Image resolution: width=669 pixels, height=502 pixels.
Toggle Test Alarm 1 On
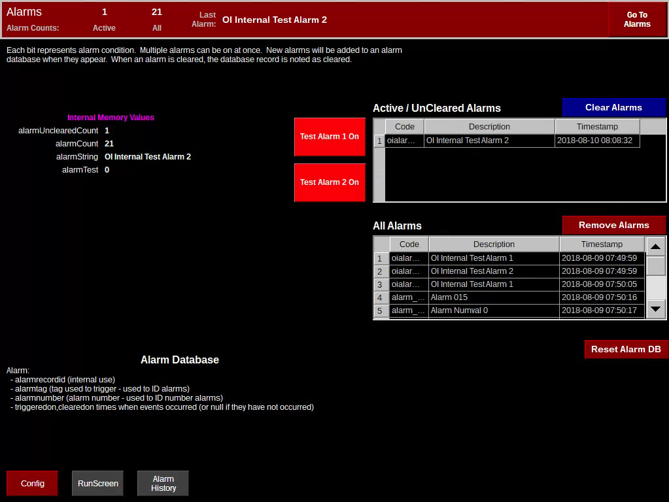click(x=330, y=137)
